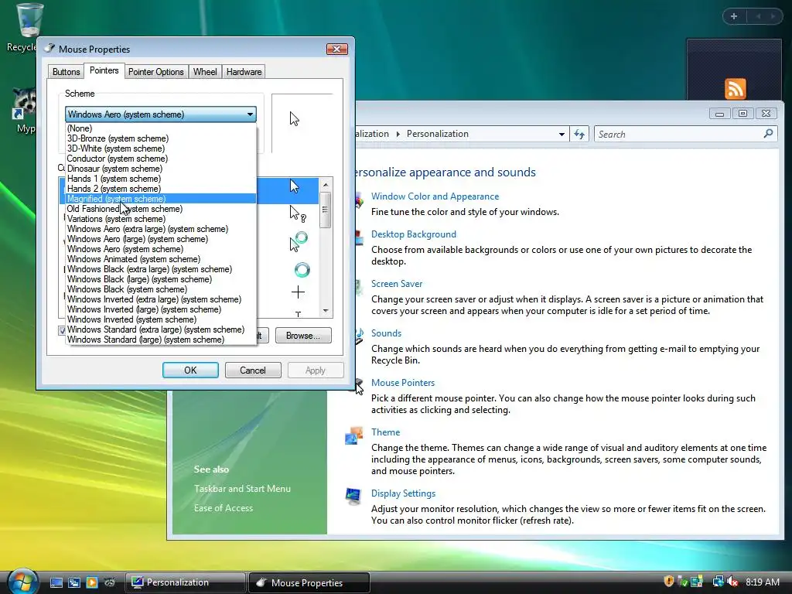Select Windows Inverted (system scheme) entry

161,319
